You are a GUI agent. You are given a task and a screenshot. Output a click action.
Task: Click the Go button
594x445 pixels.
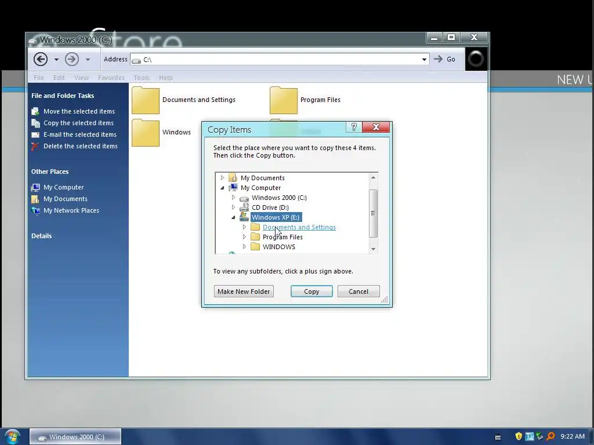tap(445, 59)
